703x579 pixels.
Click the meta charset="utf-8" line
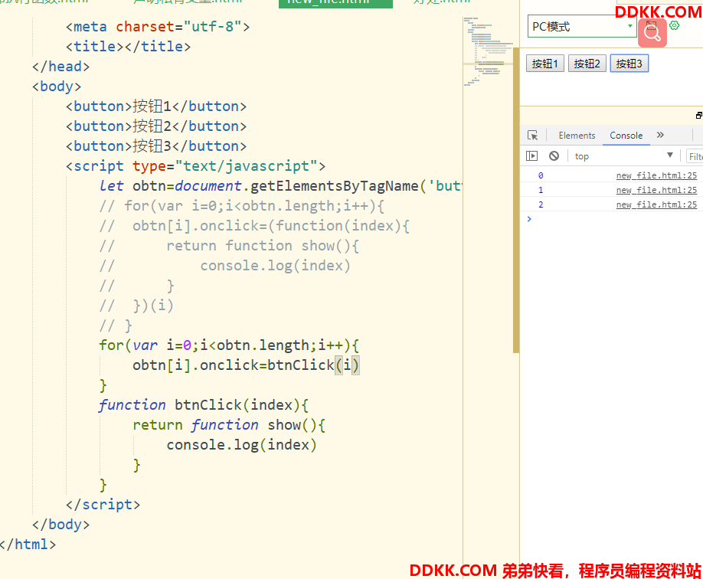[158, 27]
